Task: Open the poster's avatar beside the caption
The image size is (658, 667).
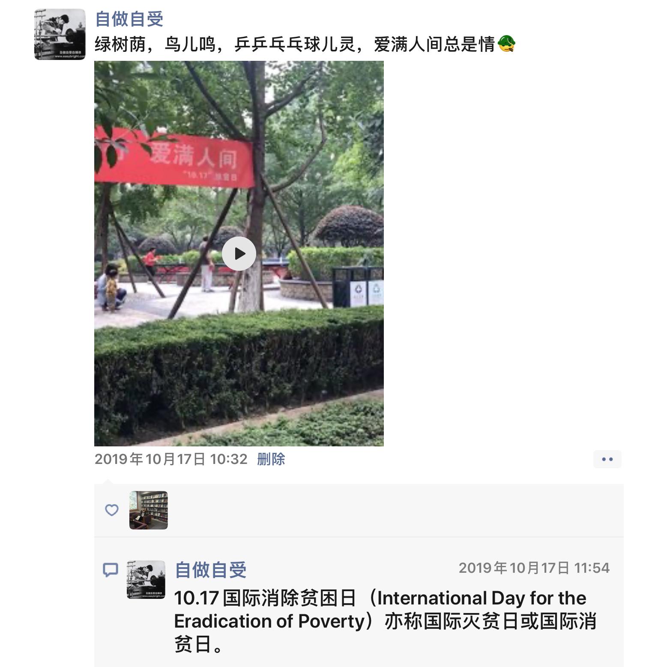Action: pos(60,34)
